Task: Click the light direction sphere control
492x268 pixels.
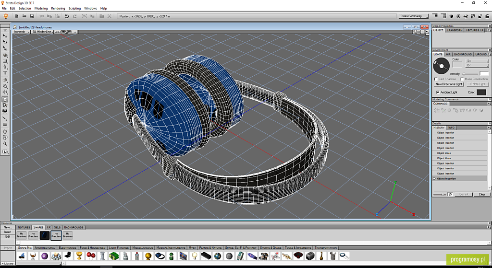Action: (x=442, y=66)
